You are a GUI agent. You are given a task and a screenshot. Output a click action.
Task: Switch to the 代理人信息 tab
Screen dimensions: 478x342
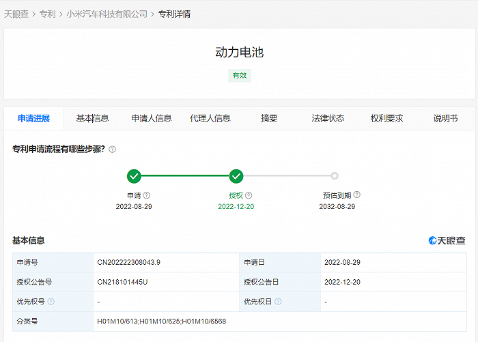[210, 119]
